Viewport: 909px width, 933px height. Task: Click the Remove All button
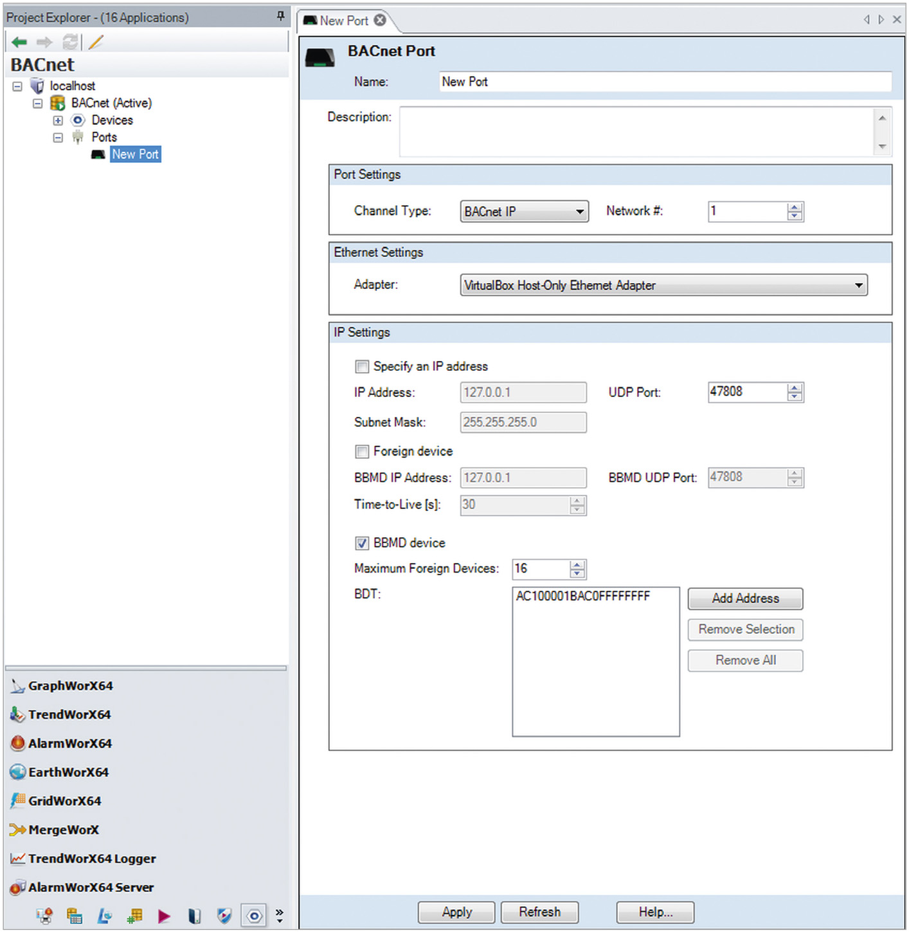pos(745,660)
